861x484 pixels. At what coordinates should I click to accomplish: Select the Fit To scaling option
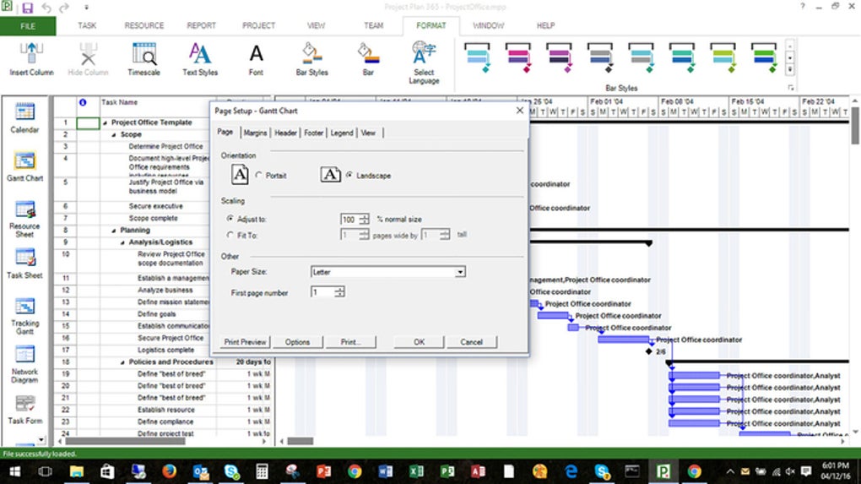(230, 235)
